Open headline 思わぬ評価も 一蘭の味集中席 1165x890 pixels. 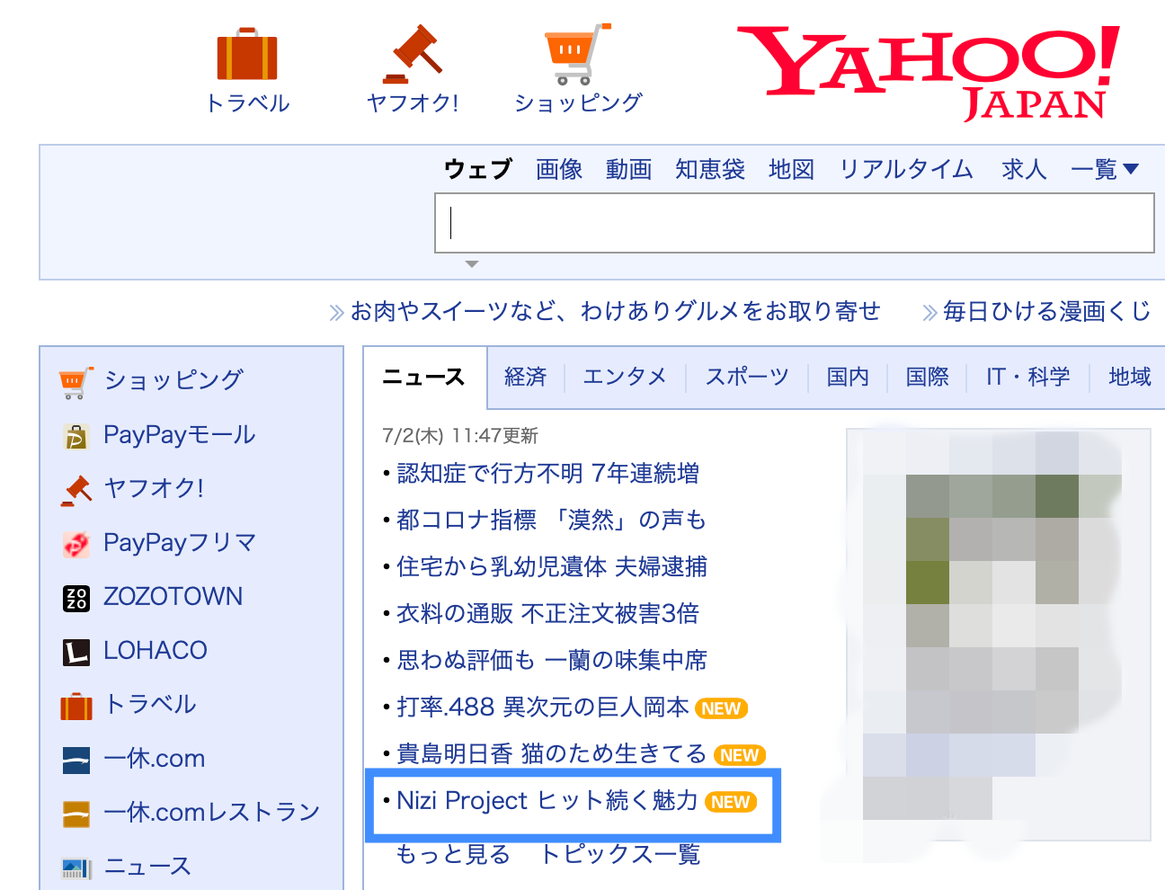coord(552,661)
